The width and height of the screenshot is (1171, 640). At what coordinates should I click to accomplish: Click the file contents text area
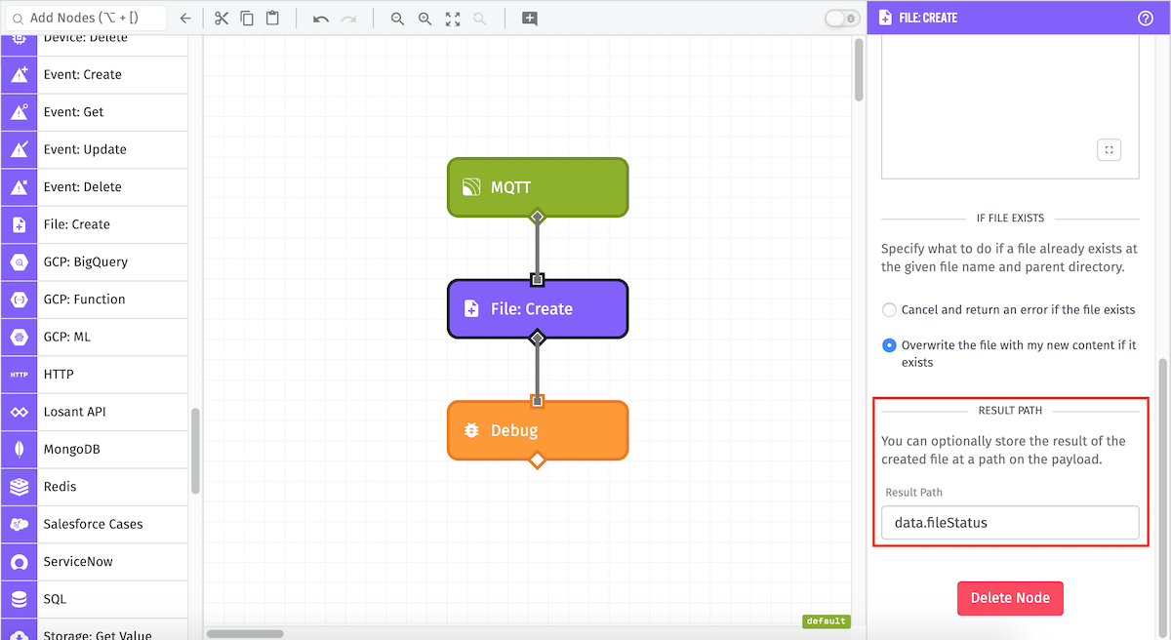(1010, 107)
